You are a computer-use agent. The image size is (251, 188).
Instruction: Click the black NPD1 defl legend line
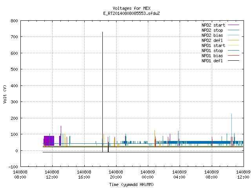233,61
